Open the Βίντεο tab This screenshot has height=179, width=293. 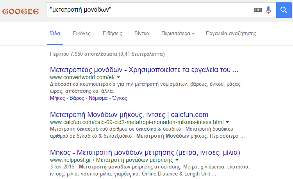(142, 34)
